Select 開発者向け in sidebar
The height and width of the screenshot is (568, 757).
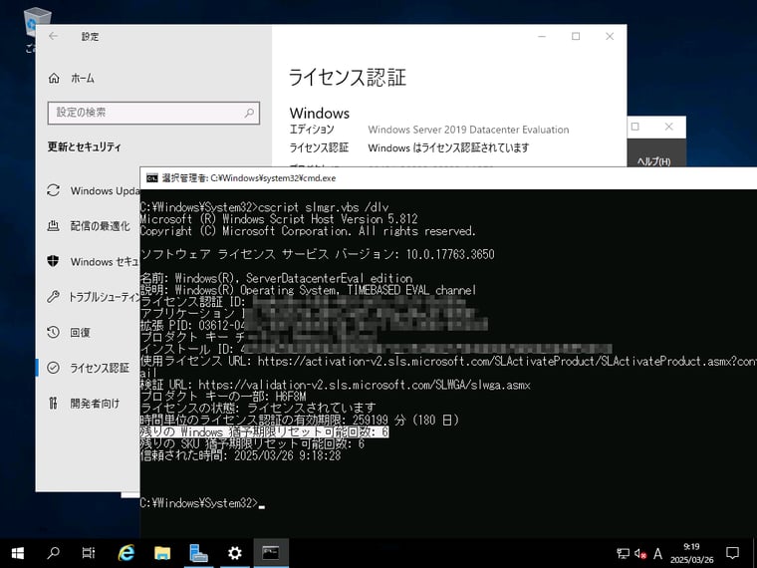(95, 404)
